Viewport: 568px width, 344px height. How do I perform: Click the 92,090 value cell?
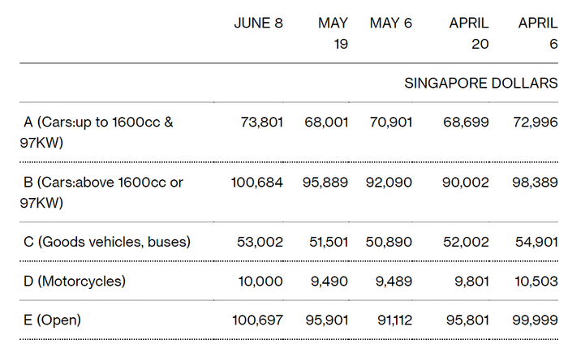pos(390,183)
